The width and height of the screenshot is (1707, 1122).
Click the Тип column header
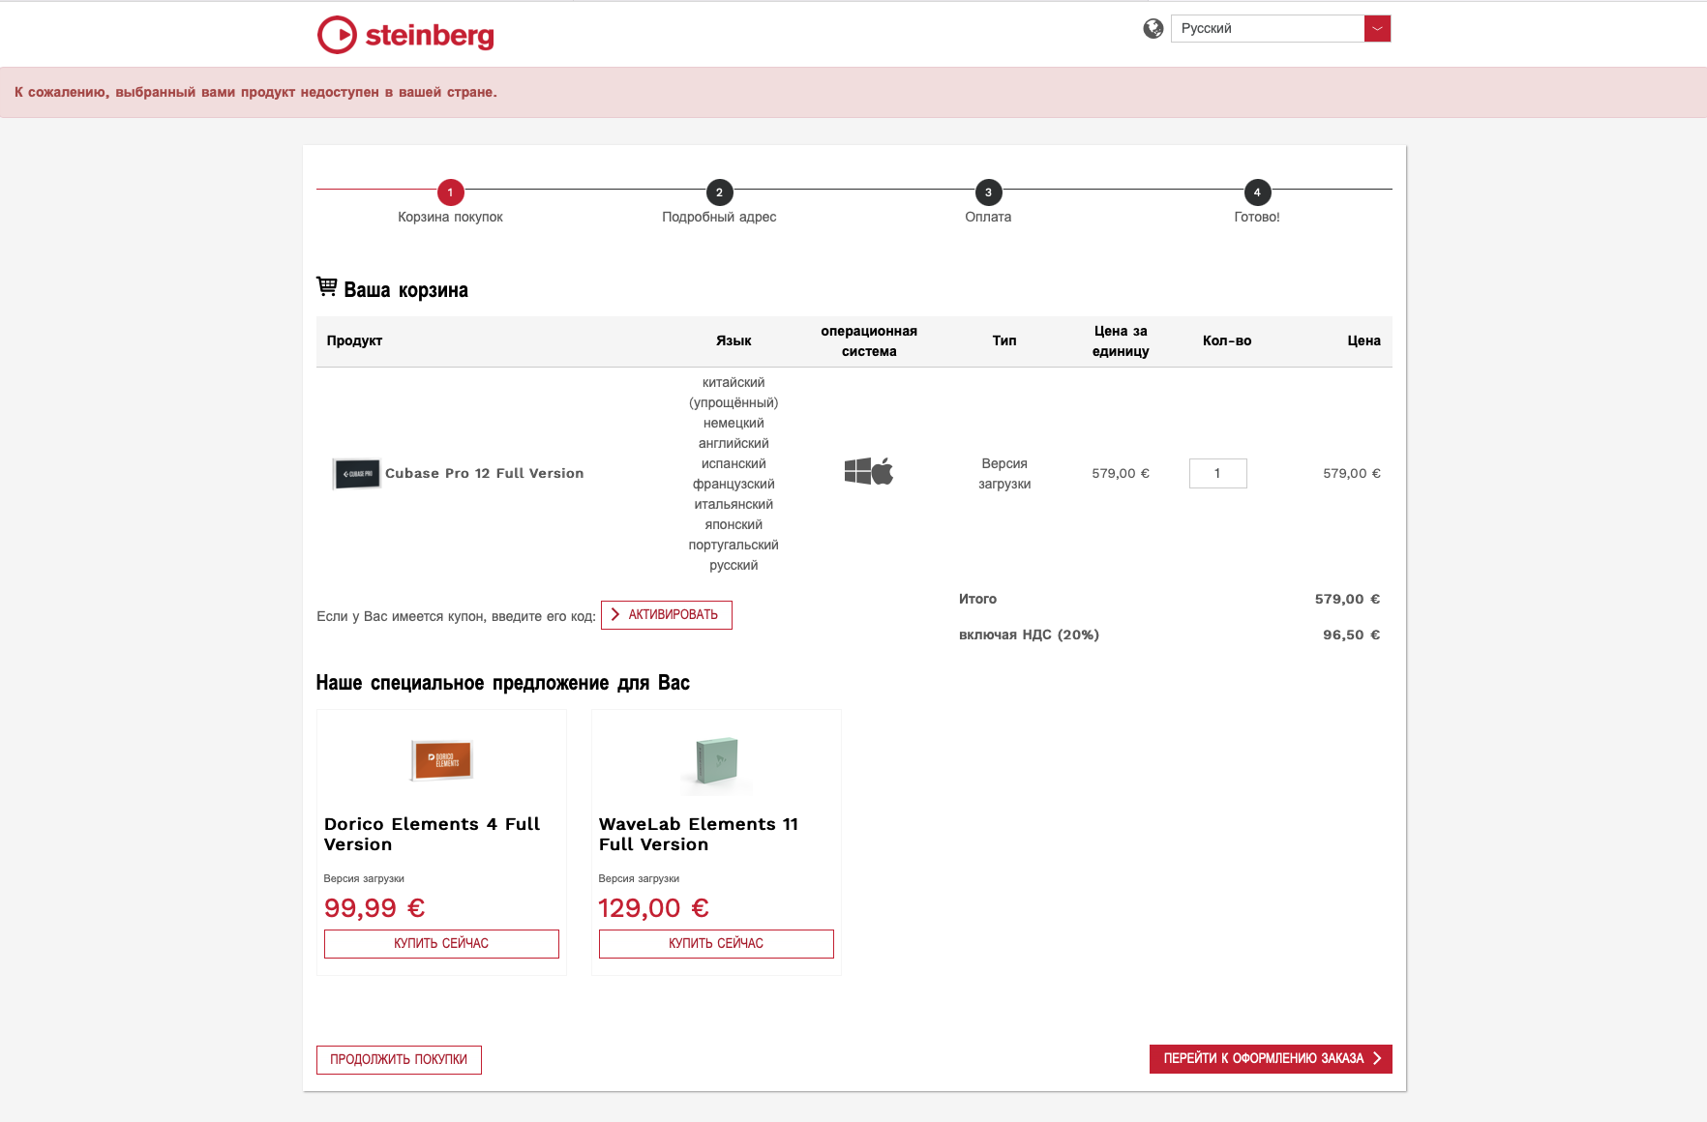pos(1004,341)
